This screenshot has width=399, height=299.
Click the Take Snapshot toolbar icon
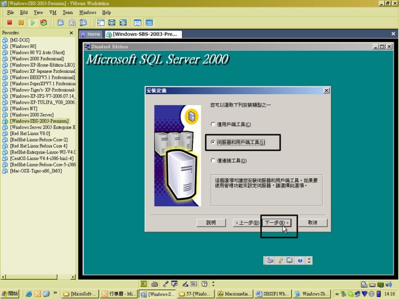pyautogui.click(x=60, y=22)
